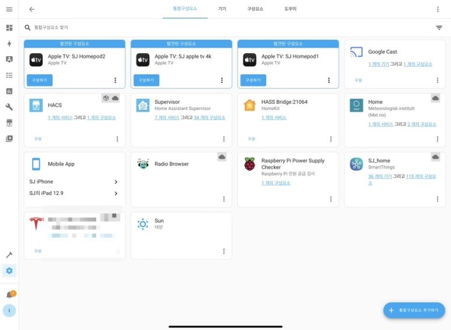Screen dimensions: 451x330
Task: Open HACS card three-dot menu
Action: pyautogui.click(x=117, y=139)
